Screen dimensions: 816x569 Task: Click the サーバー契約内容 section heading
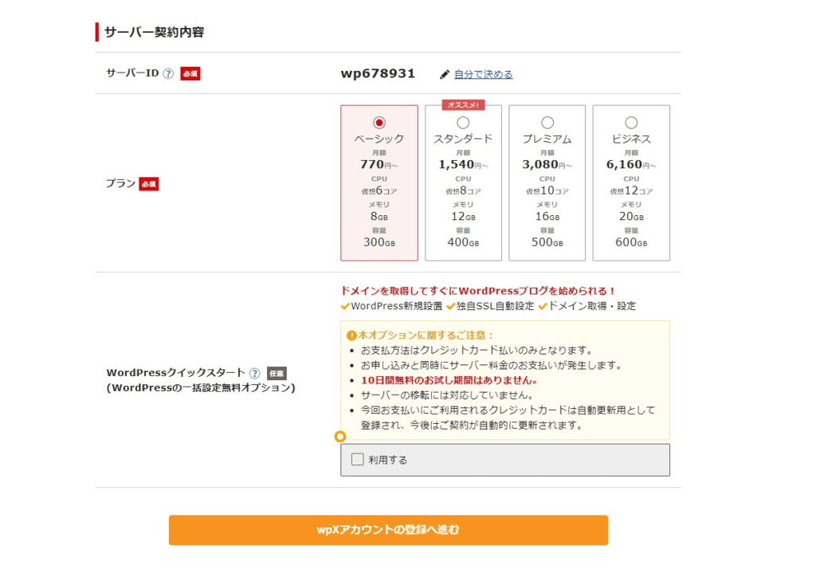click(154, 33)
